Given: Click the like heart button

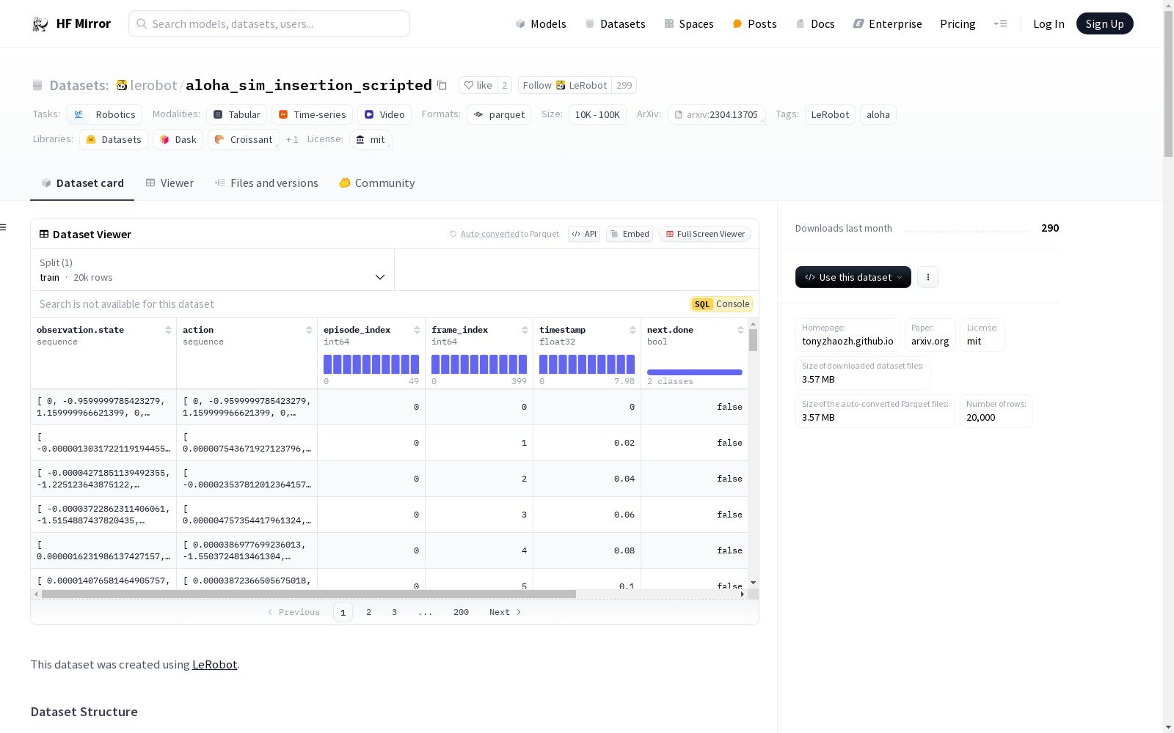Looking at the screenshot, I should 478,85.
